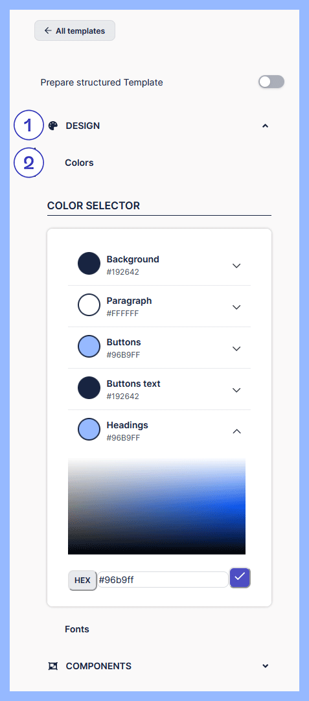Open the Colors menu item

tap(79, 163)
